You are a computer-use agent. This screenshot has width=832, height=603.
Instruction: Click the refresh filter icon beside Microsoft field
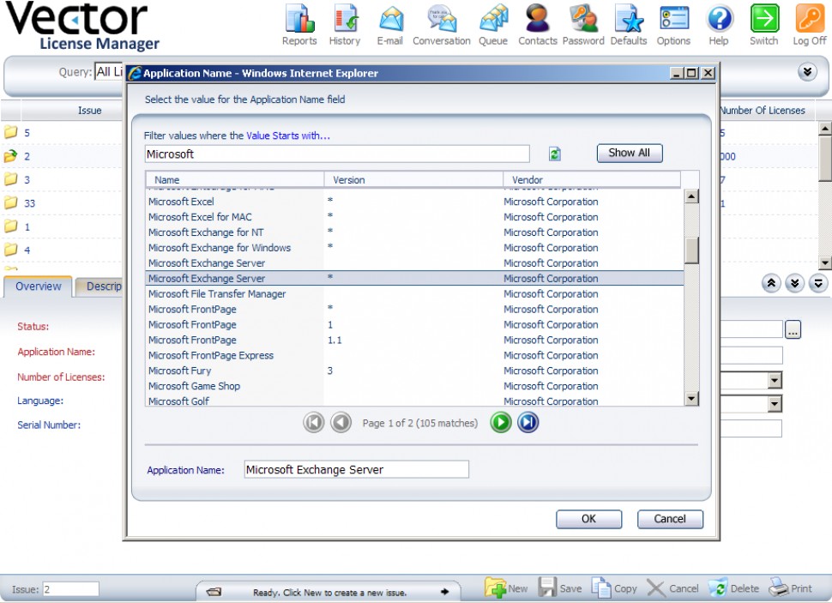(x=554, y=154)
